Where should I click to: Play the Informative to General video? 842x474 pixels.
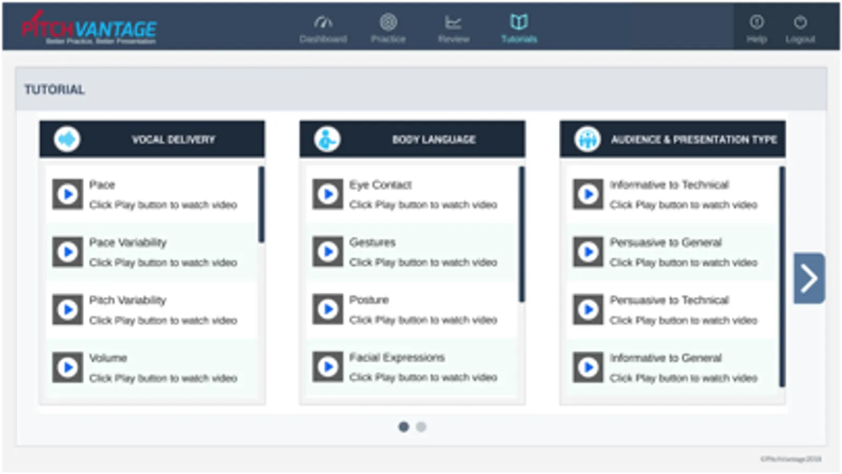click(x=588, y=367)
